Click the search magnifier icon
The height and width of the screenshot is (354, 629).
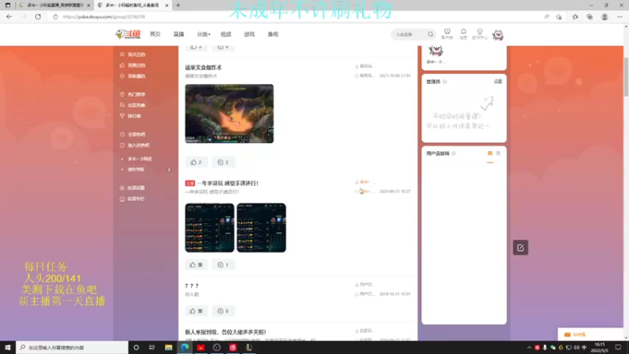(x=430, y=35)
